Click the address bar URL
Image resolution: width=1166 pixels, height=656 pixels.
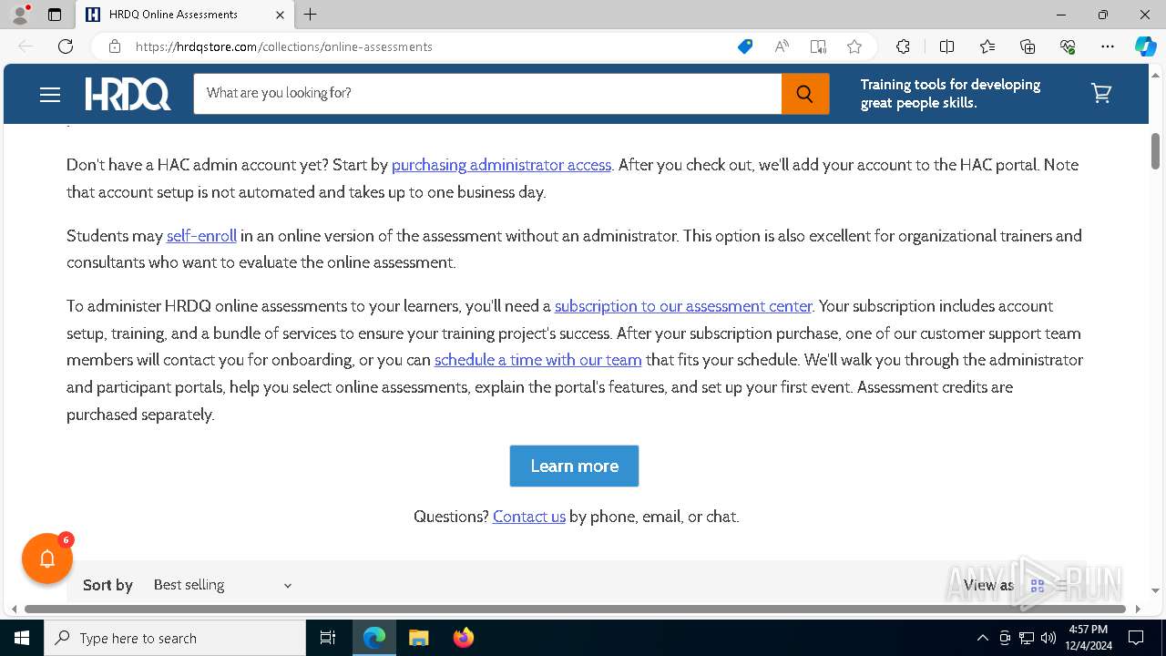(283, 46)
